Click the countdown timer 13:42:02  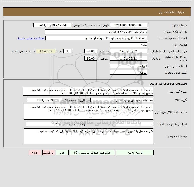tap(46, 51)
